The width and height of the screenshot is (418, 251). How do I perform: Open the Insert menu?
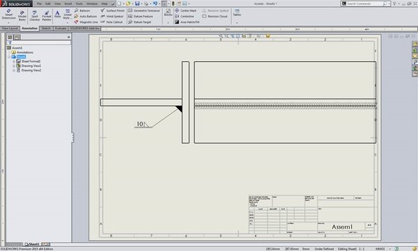68,3
